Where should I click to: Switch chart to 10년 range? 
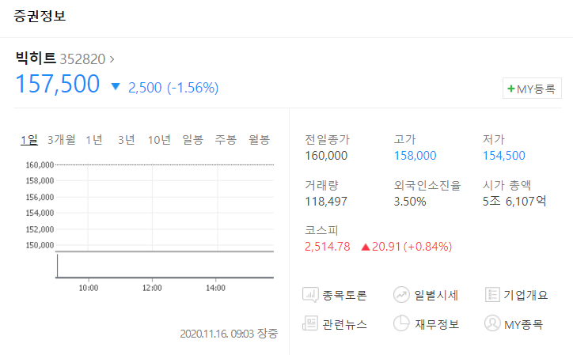click(159, 139)
